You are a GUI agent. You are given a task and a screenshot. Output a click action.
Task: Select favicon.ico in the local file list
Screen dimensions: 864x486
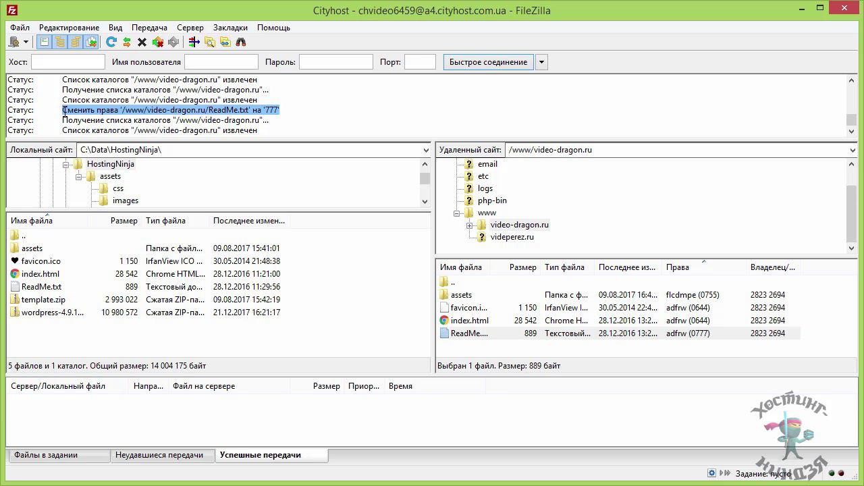40,261
